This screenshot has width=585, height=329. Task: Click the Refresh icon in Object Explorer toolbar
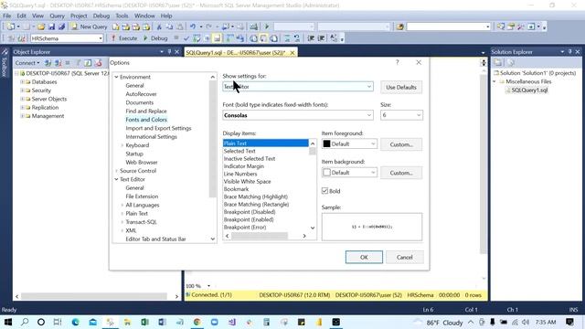point(88,63)
